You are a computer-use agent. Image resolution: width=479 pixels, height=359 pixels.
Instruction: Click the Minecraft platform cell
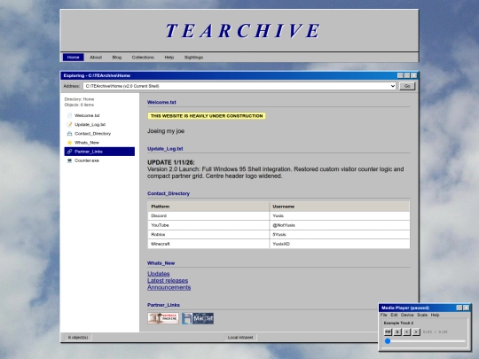(x=208, y=244)
